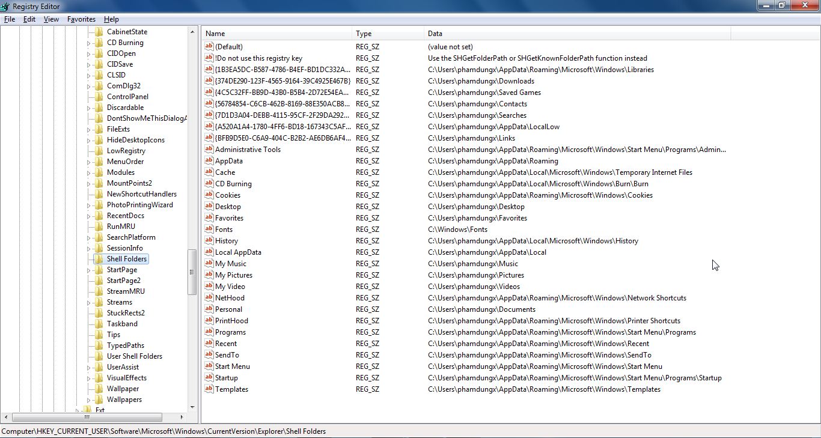Click the registry path in status bar

(163, 431)
